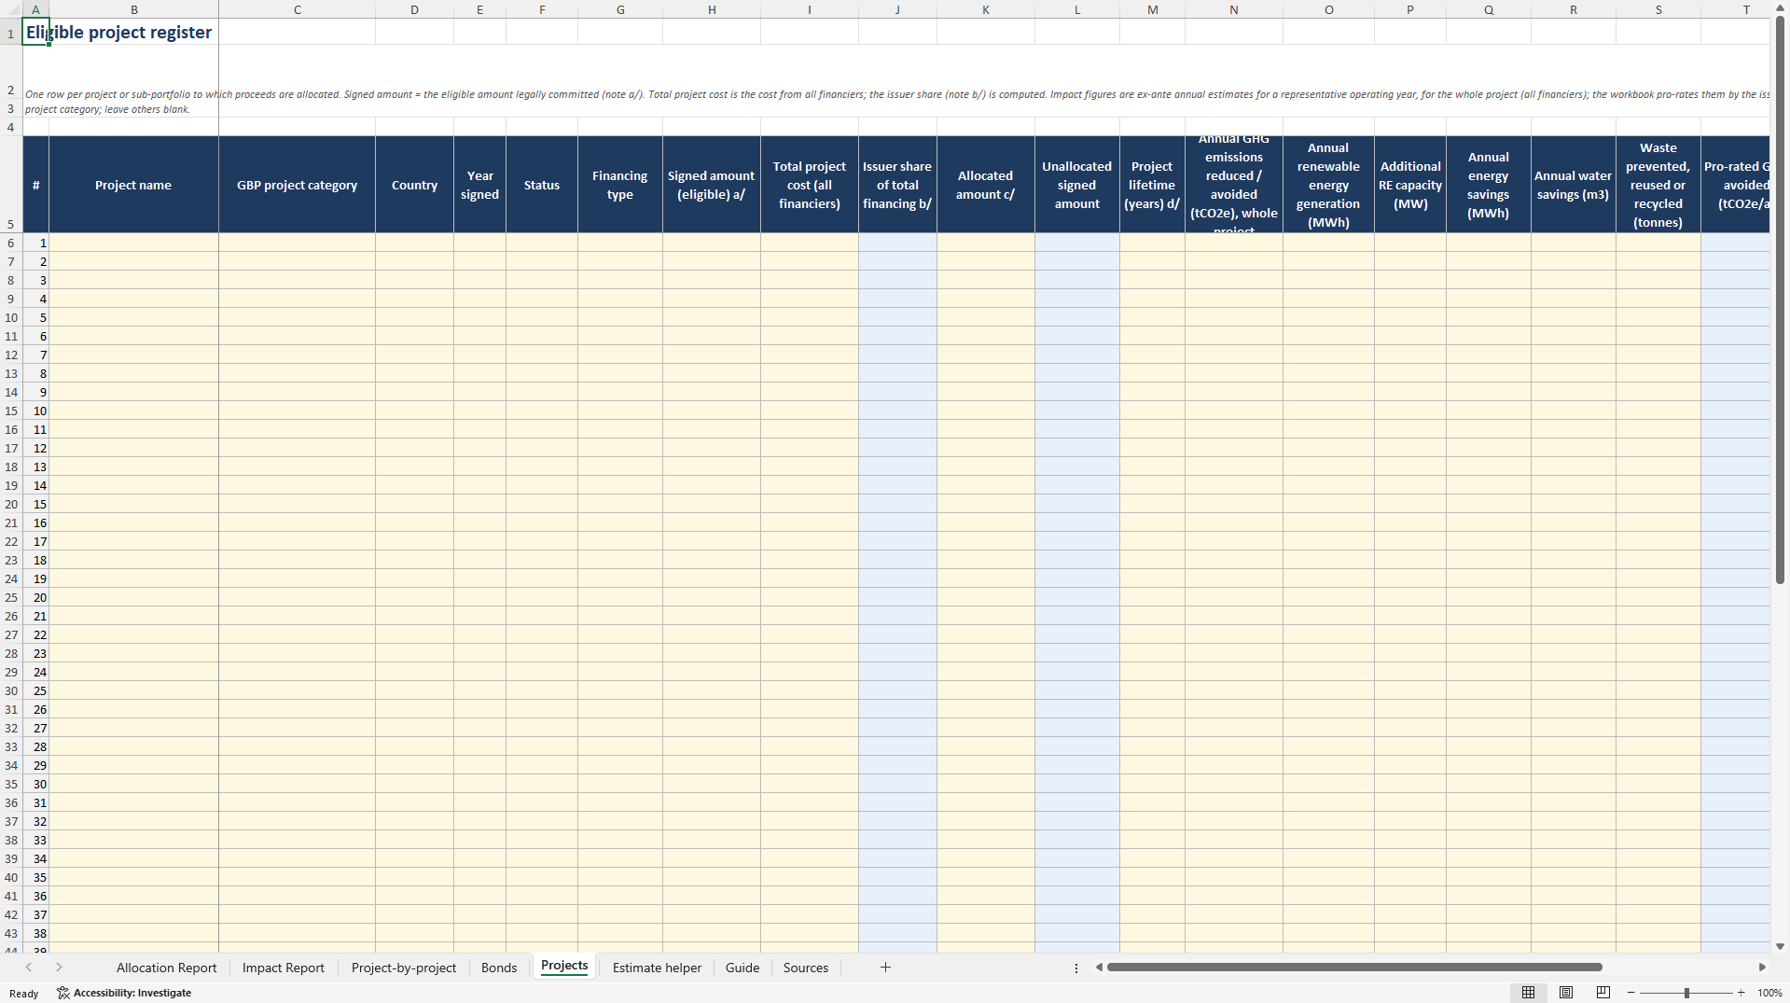
Task: Switch to Normal view icon
Action: point(1528,993)
